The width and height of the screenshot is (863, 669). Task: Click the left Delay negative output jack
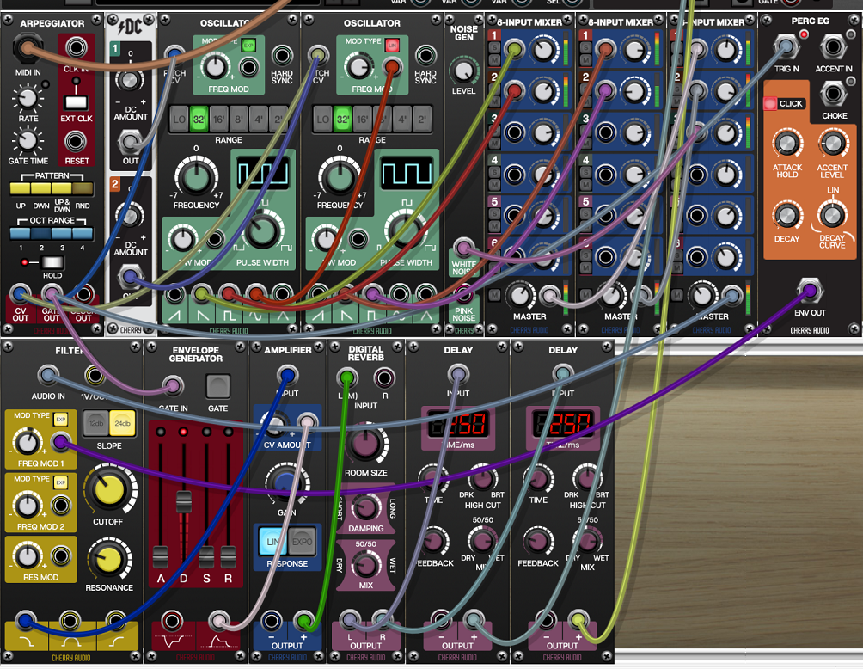coord(440,621)
